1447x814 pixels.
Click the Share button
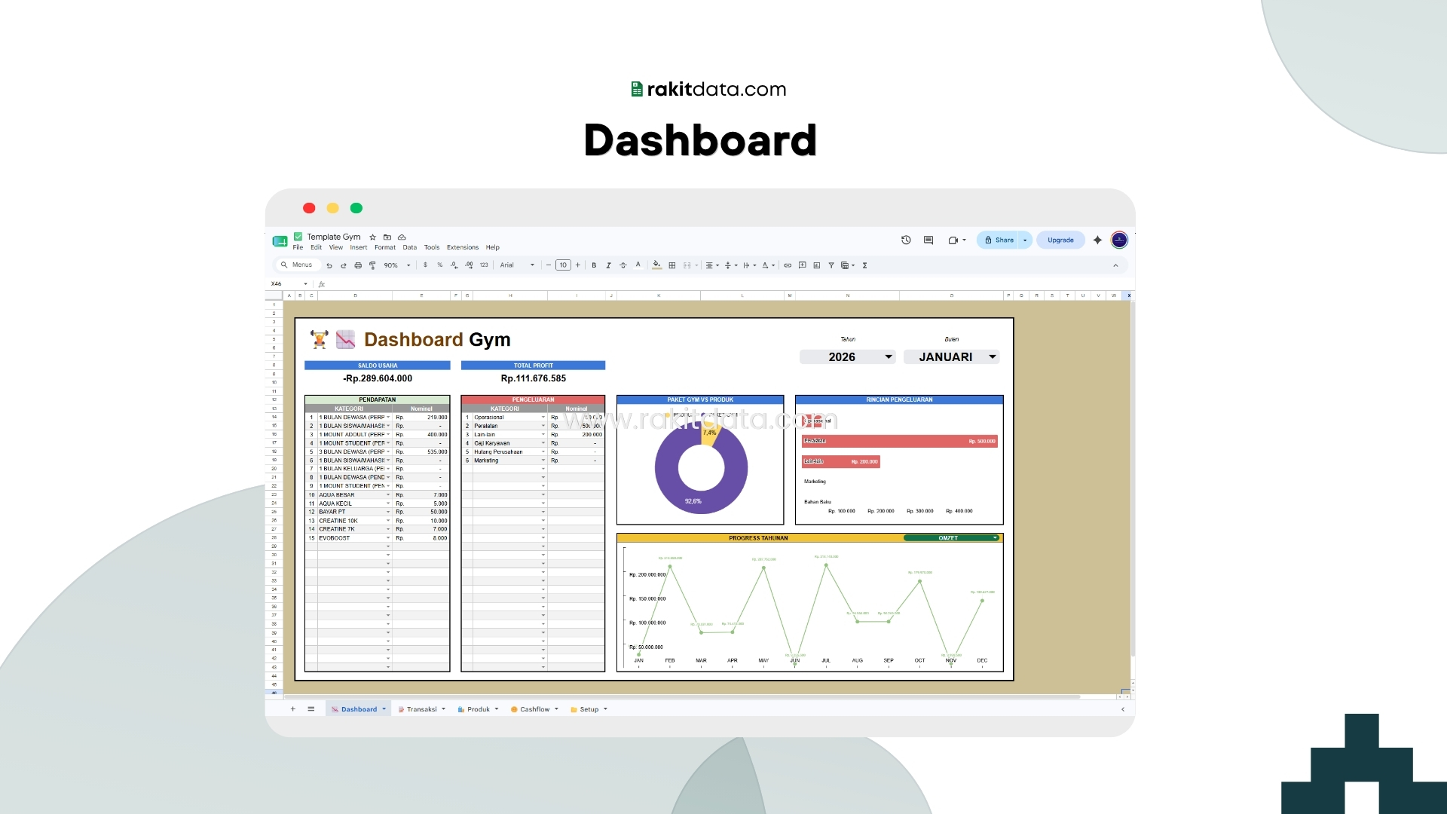999,240
